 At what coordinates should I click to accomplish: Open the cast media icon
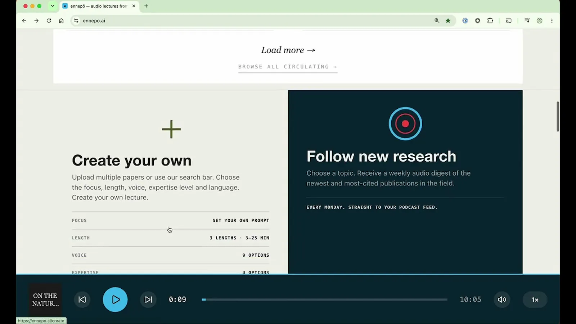508,21
